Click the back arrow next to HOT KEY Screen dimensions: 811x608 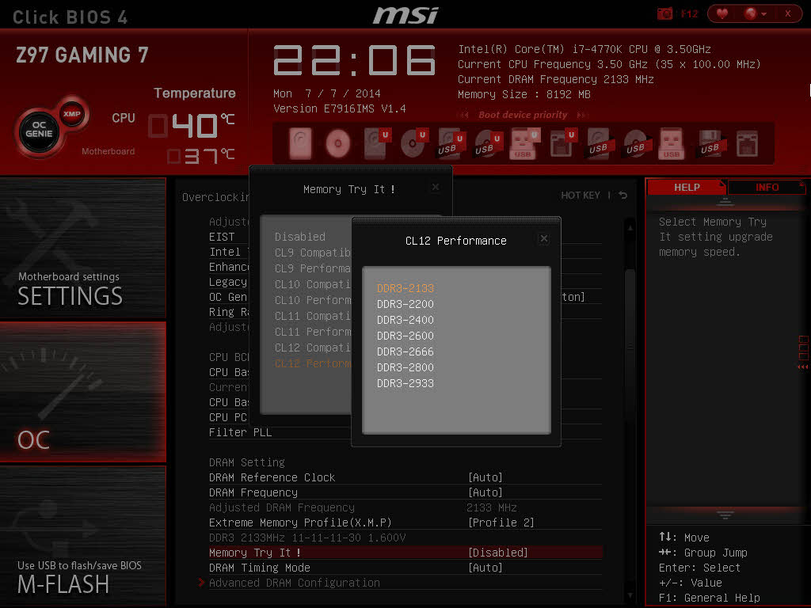pos(623,195)
